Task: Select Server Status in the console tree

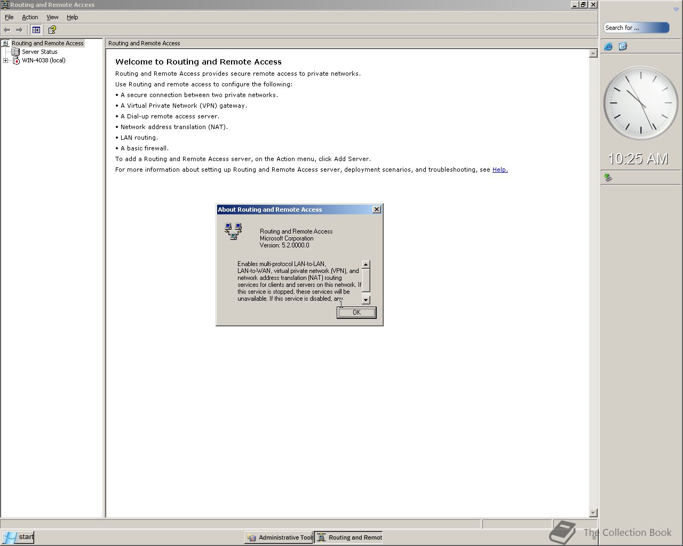Action: (39, 52)
